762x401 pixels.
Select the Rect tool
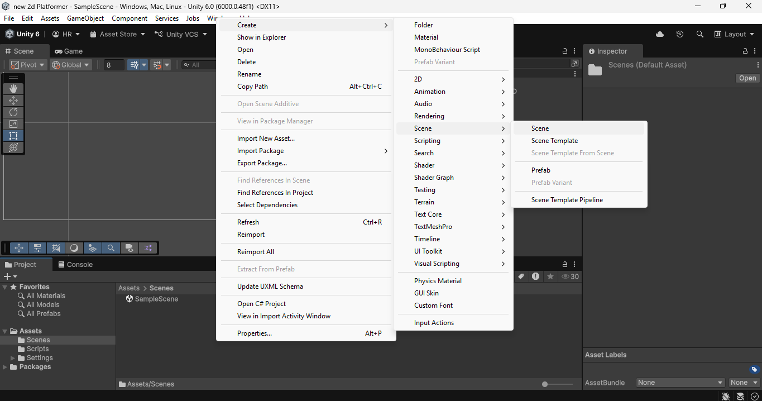[13, 136]
